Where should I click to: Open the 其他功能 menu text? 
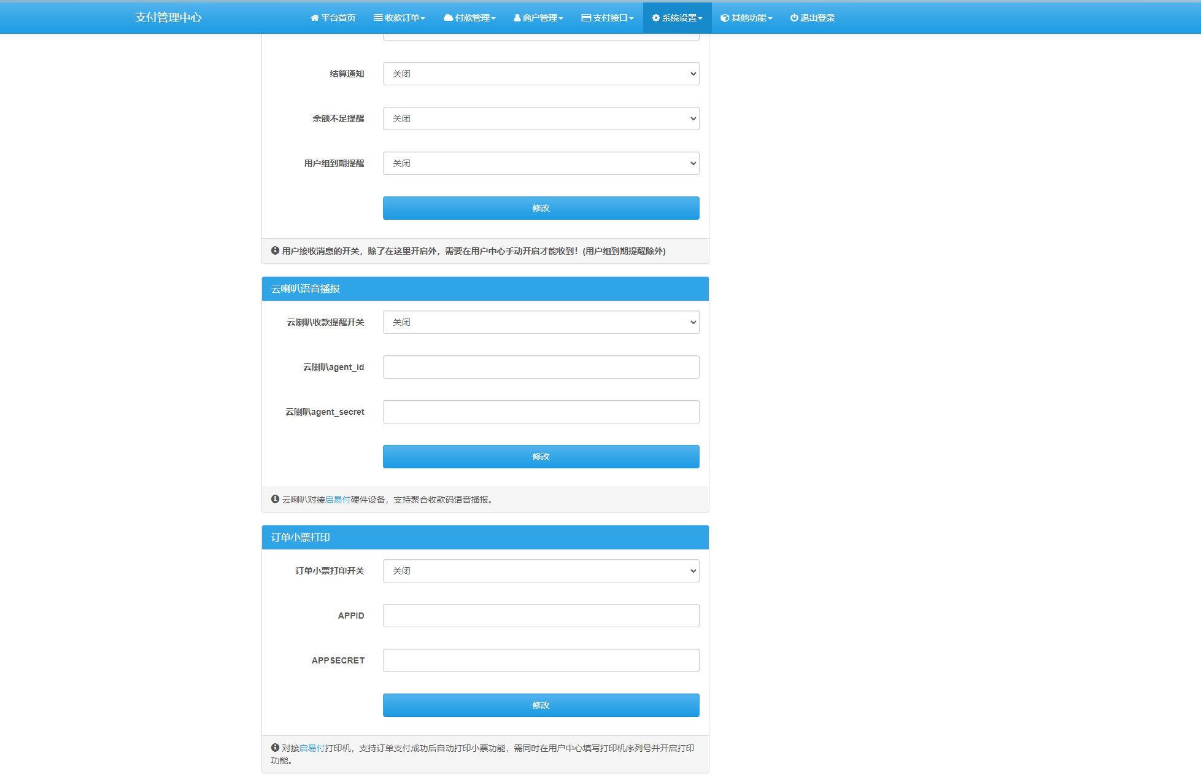pyautogui.click(x=749, y=18)
